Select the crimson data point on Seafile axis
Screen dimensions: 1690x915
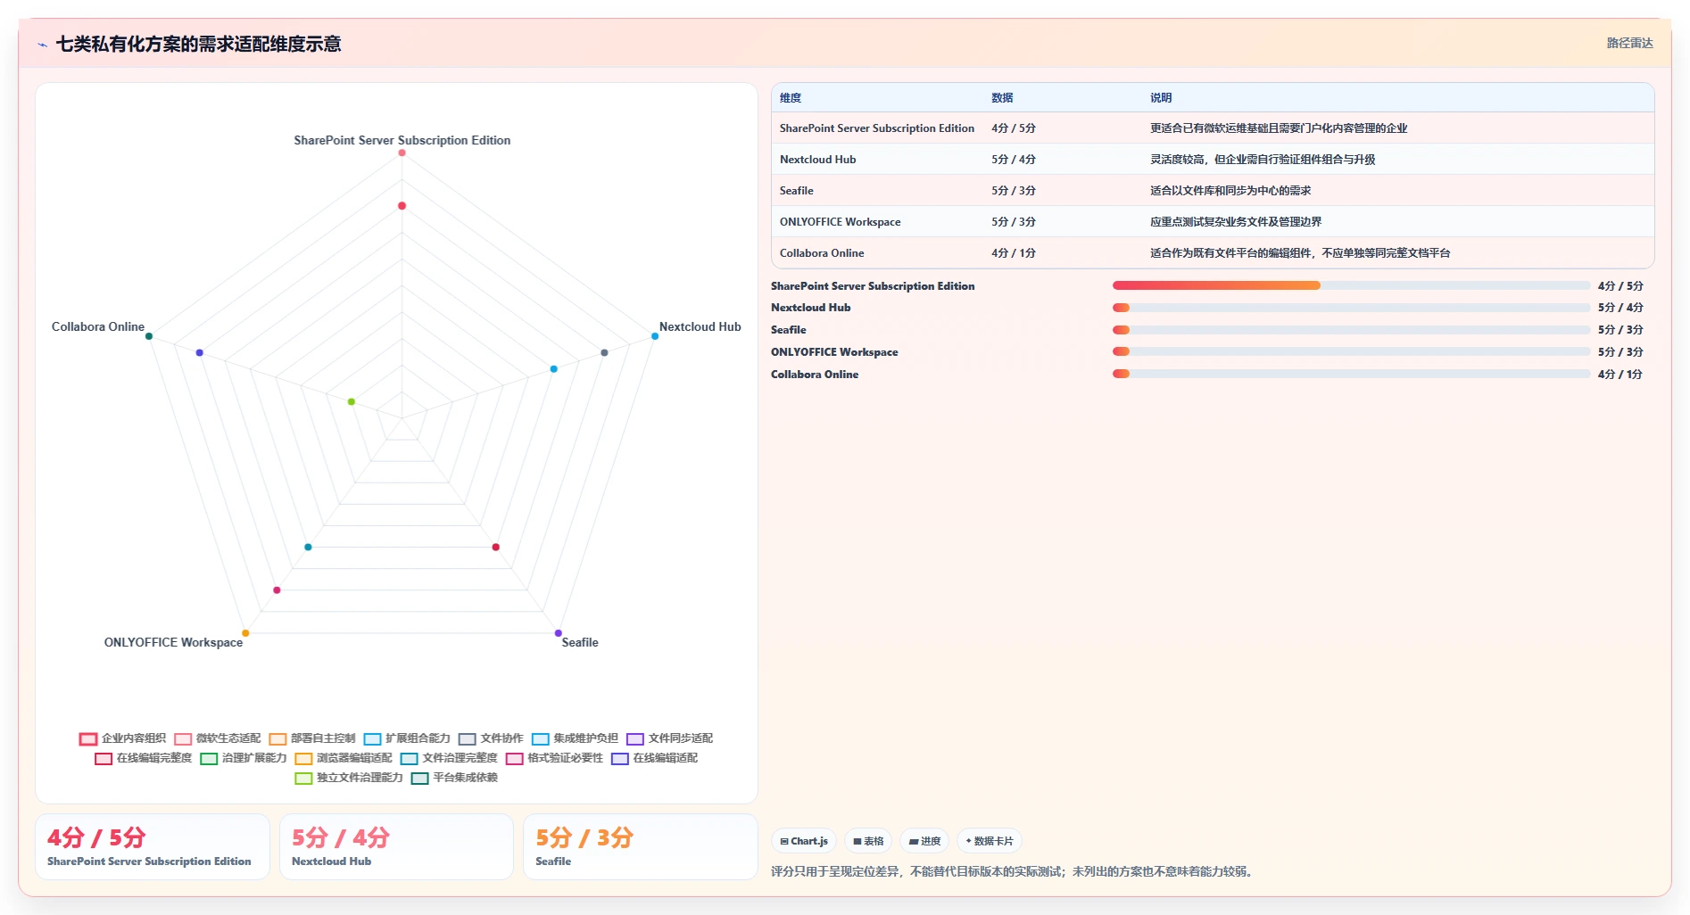[496, 547]
